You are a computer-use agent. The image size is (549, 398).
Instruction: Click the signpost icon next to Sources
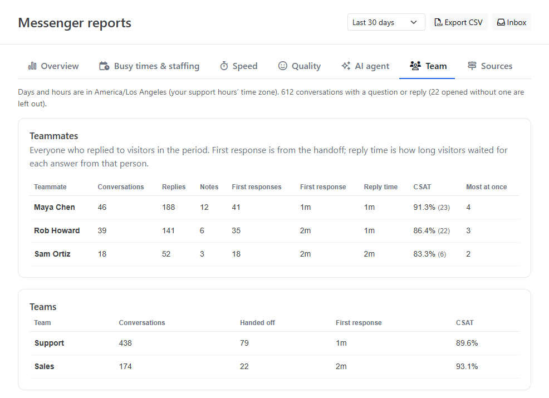point(472,66)
